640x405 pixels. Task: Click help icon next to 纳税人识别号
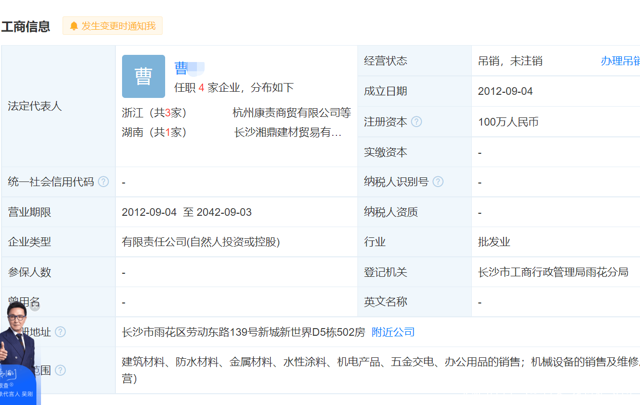point(438,181)
